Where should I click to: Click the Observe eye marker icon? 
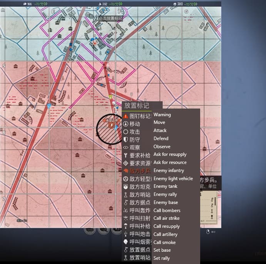(125, 147)
